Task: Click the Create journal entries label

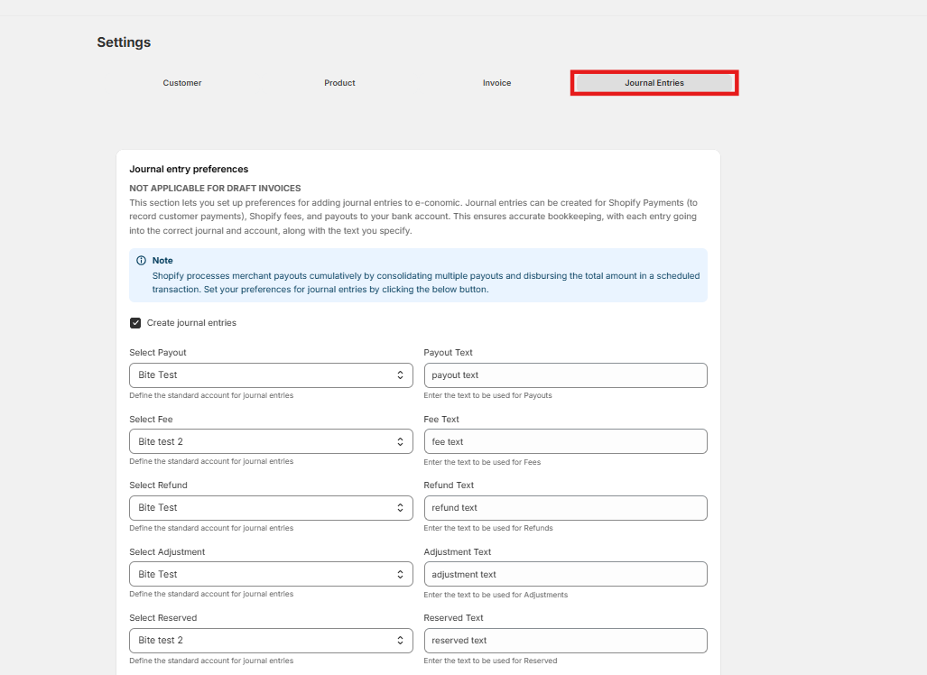Action: pyautogui.click(x=191, y=323)
